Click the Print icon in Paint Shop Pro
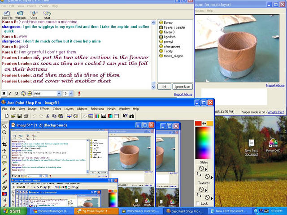 (26, 116)
